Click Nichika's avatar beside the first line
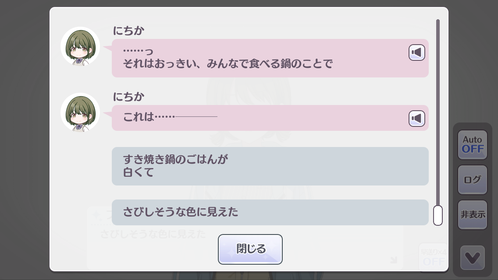The height and width of the screenshot is (280, 498). pos(80,47)
